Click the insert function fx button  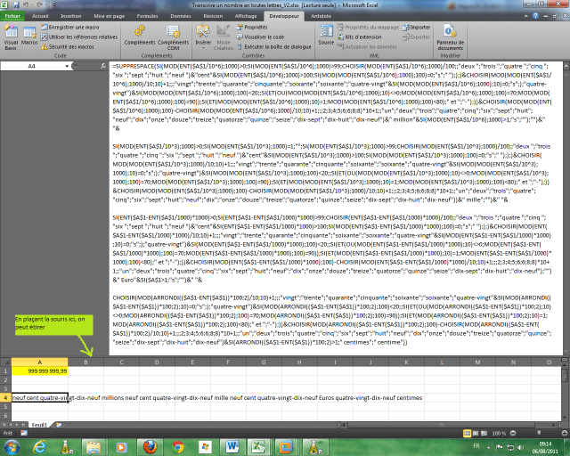pos(103,66)
